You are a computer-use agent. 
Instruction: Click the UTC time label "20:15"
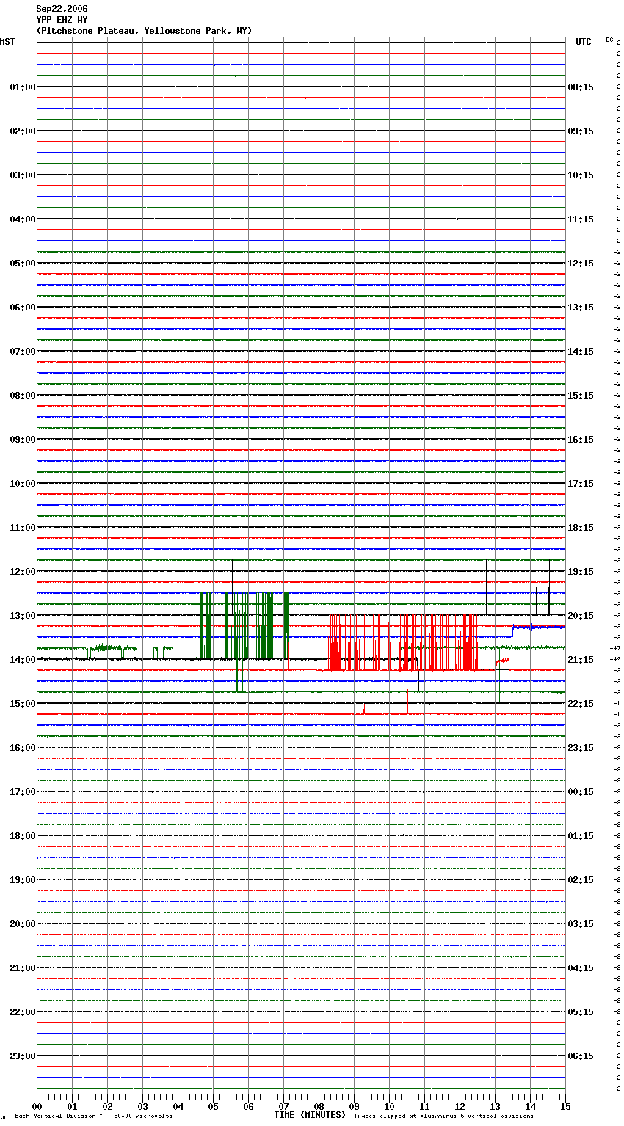coord(581,616)
